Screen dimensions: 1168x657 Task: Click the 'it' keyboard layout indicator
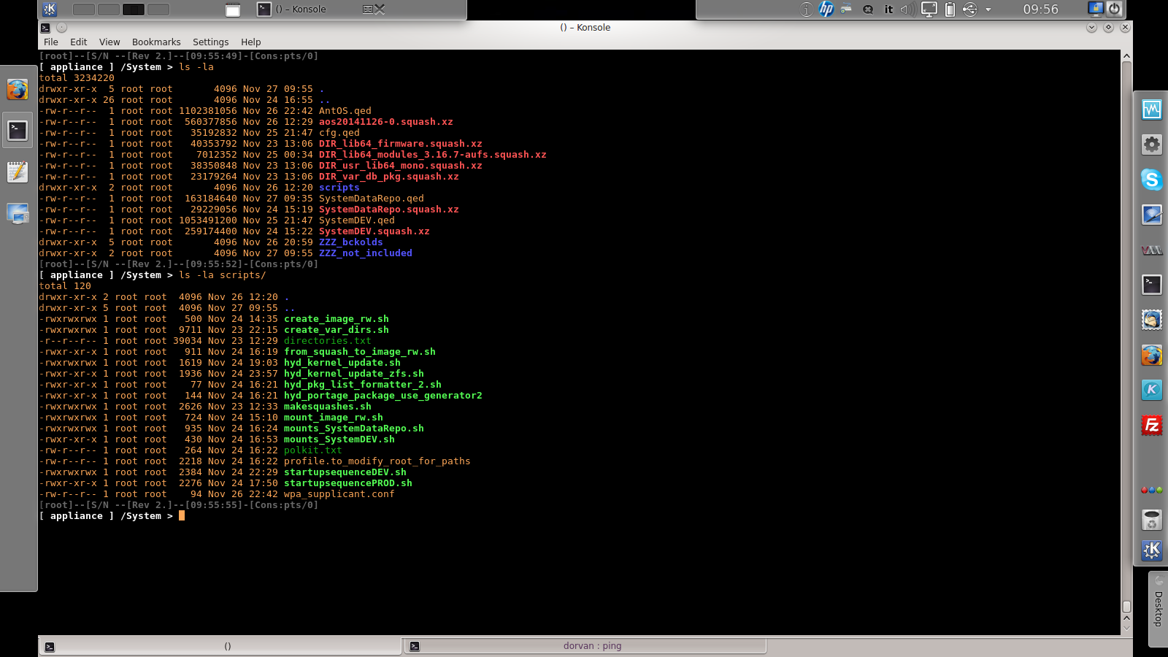pos(889,10)
